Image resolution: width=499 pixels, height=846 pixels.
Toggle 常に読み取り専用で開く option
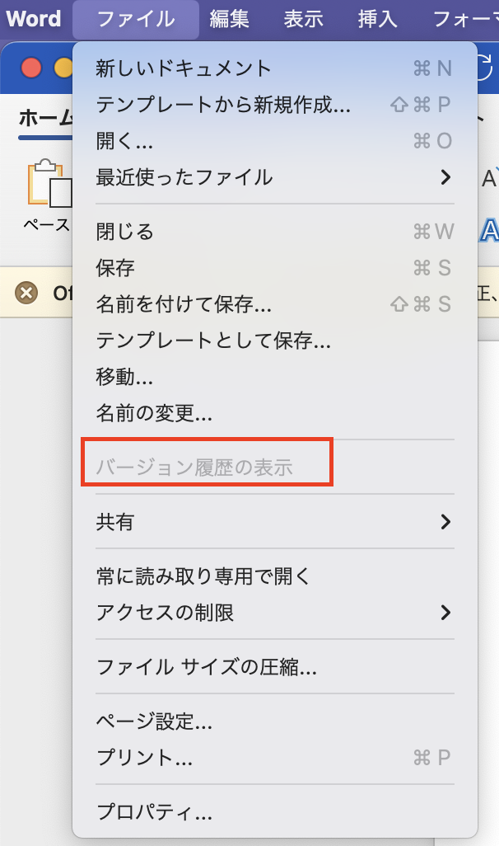(203, 576)
